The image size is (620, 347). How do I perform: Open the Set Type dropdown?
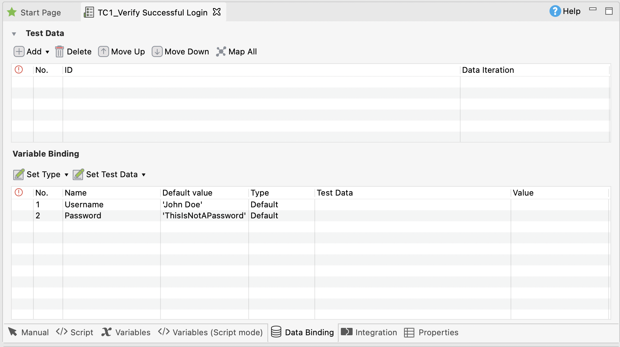66,175
